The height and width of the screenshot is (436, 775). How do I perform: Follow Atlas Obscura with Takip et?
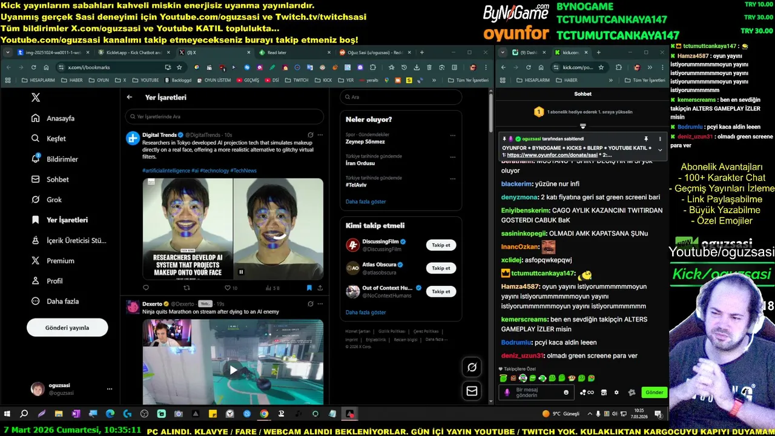tap(441, 268)
